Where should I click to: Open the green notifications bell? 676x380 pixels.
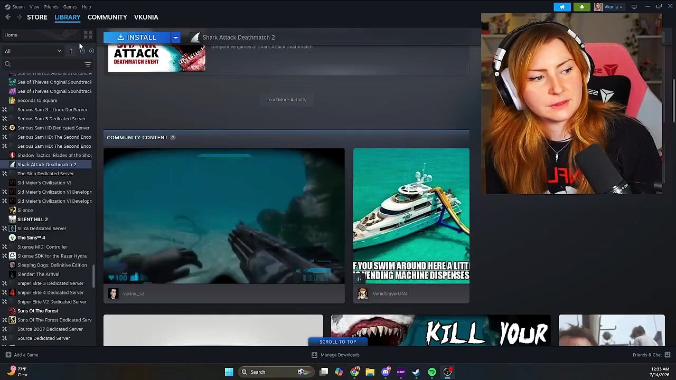point(581,7)
